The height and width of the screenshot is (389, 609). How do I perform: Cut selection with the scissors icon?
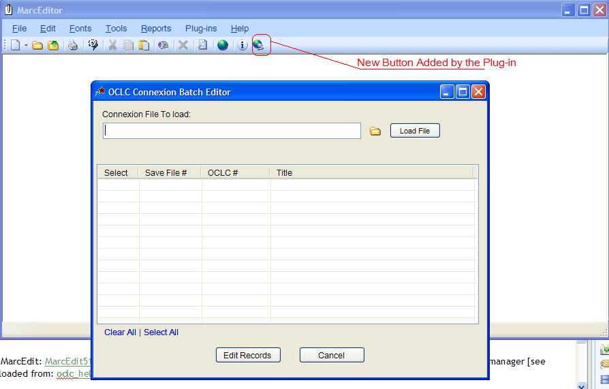pyautogui.click(x=112, y=46)
